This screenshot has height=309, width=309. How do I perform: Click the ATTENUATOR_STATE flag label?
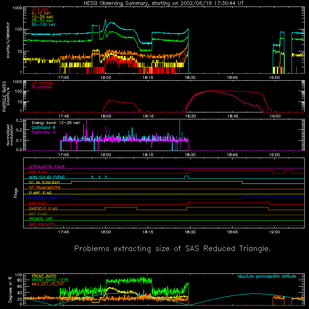[x=47, y=167]
